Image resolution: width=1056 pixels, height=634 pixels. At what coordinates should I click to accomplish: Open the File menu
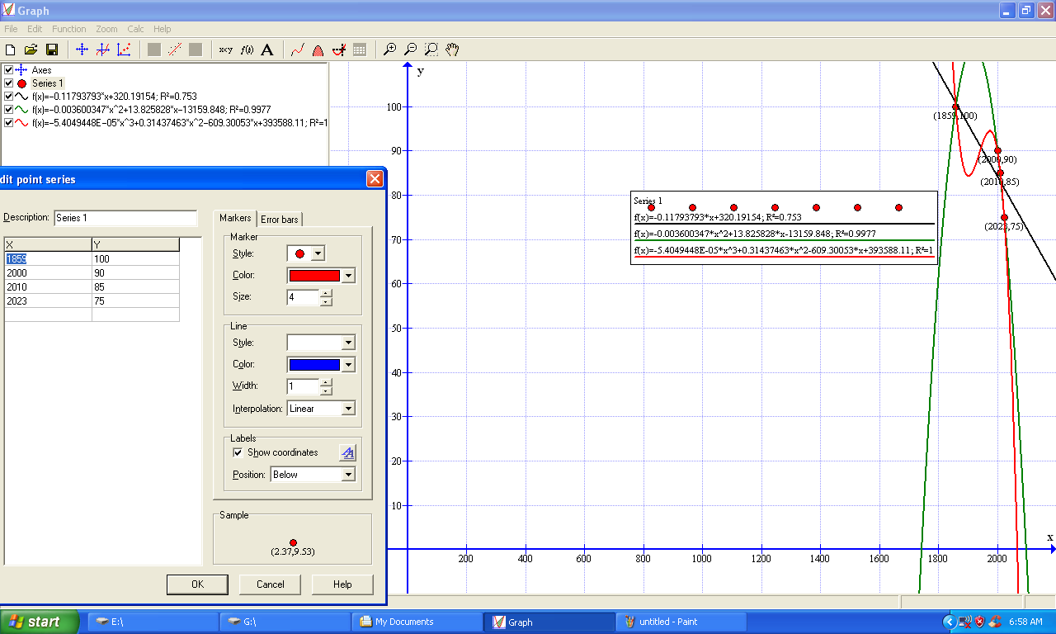pyautogui.click(x=11, y=29)
